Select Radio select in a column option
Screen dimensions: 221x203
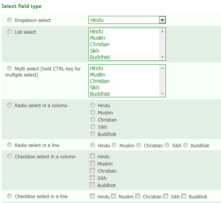coord(9,105)
